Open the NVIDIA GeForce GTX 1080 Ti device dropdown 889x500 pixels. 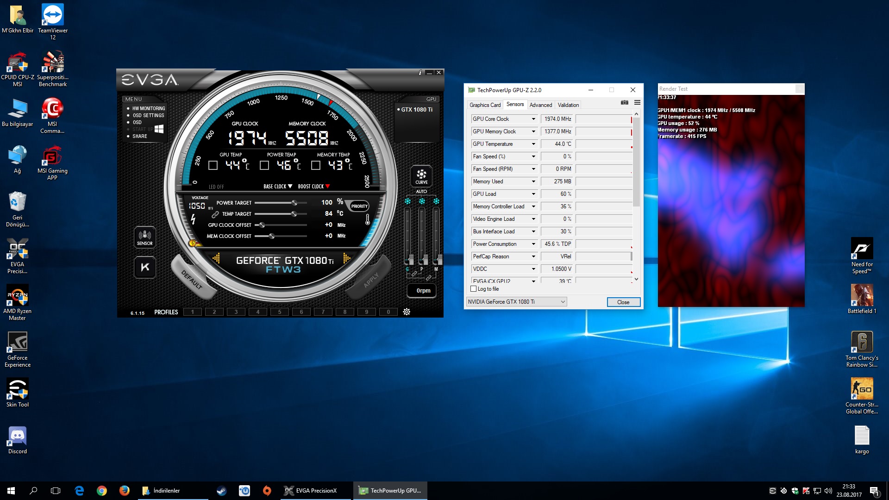click(516, 302)
